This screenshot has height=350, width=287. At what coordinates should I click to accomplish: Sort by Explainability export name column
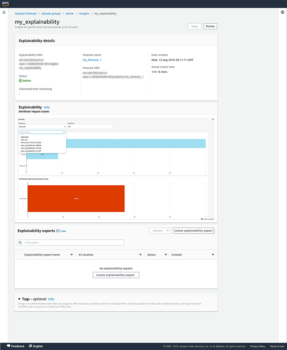click(x=71, y=255)
